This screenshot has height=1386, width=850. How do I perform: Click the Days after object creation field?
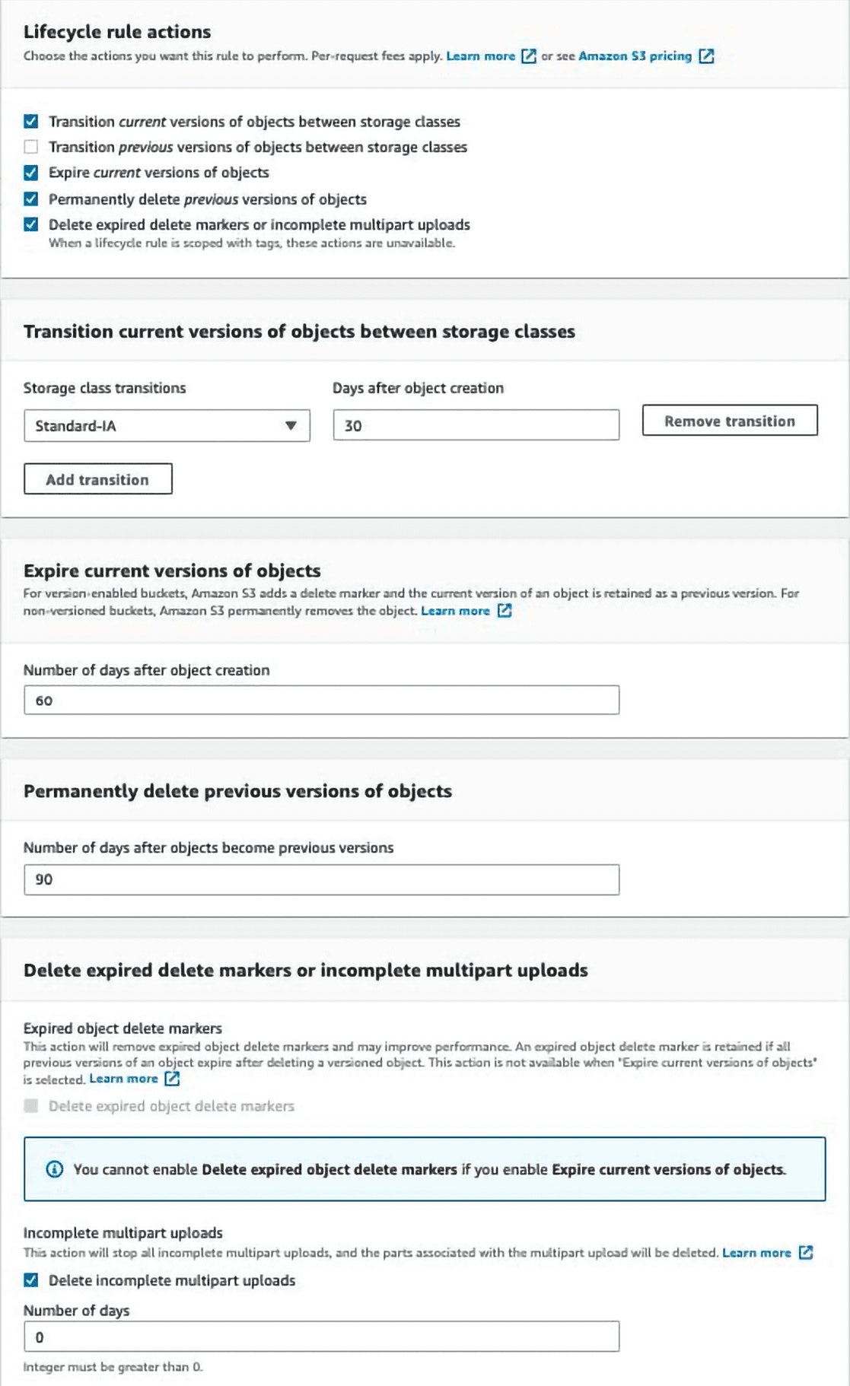476,426
